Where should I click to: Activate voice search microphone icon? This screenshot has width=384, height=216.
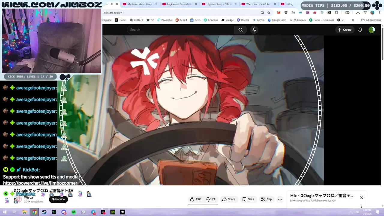(254, 30)
